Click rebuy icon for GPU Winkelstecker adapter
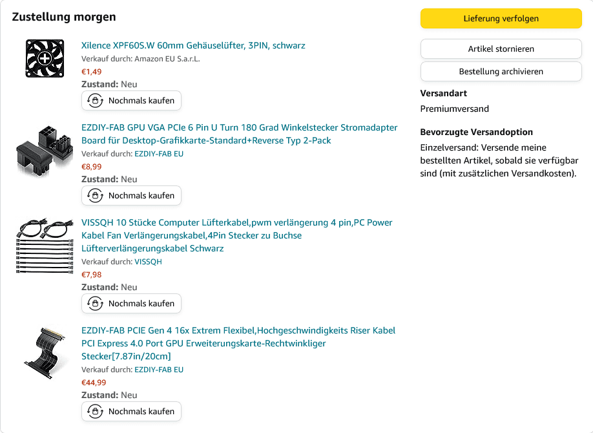This screenshot has height=433, width=593. click(96, 196)
